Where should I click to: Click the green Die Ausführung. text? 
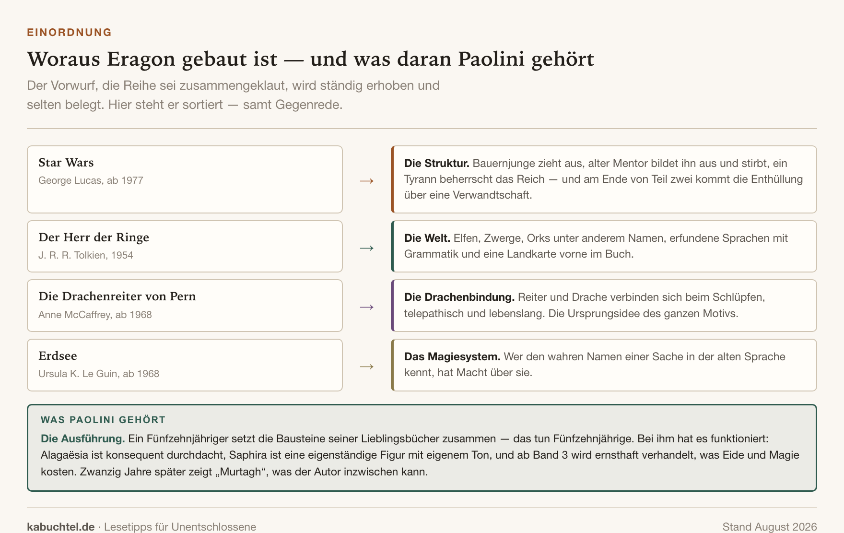[83, 438]
